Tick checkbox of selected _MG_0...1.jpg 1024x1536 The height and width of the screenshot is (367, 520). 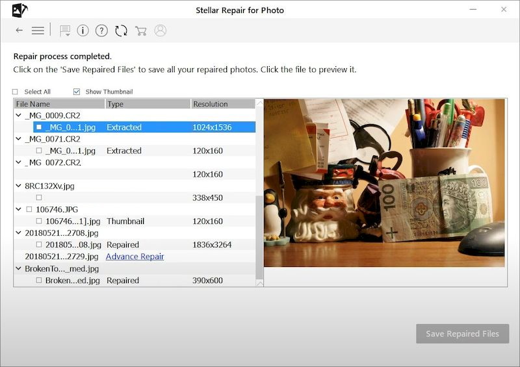click(39, 127)
